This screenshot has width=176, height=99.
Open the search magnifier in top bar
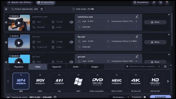154,2
